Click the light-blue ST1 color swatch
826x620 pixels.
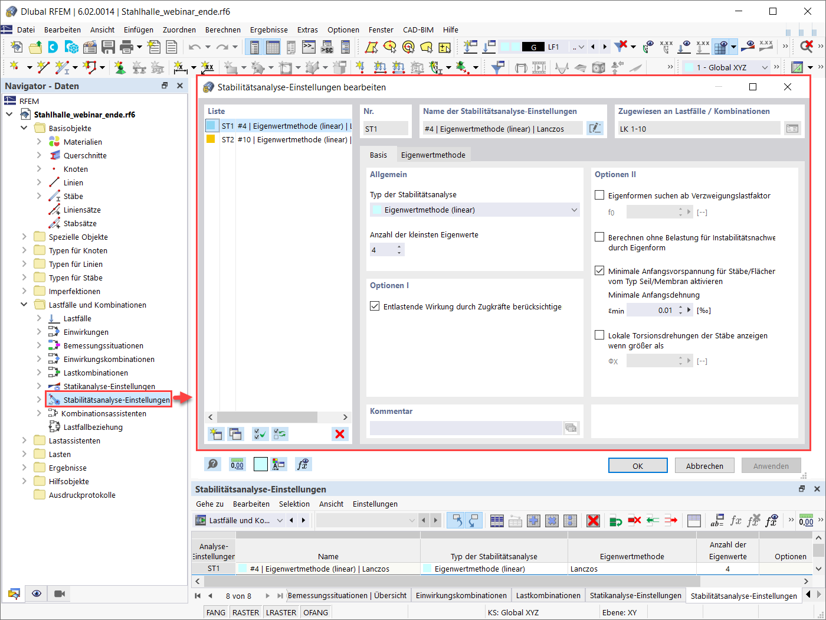211,125
